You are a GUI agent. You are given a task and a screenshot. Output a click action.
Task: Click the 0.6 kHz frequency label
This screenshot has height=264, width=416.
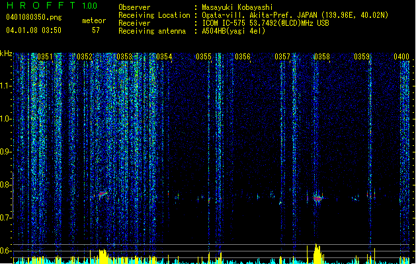click(5, 251)
